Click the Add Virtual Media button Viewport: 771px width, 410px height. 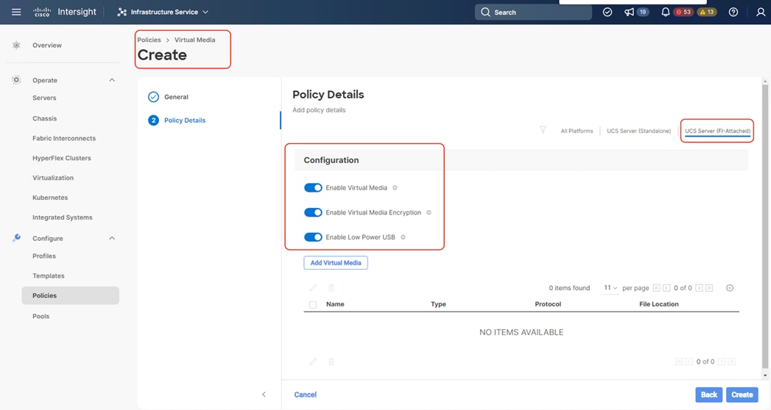[x=336, y=263]
